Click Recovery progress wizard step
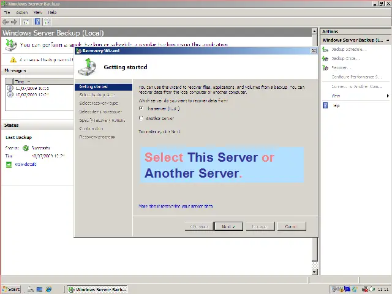This screenshot has width=392, height=294. (x=97, y=137)
